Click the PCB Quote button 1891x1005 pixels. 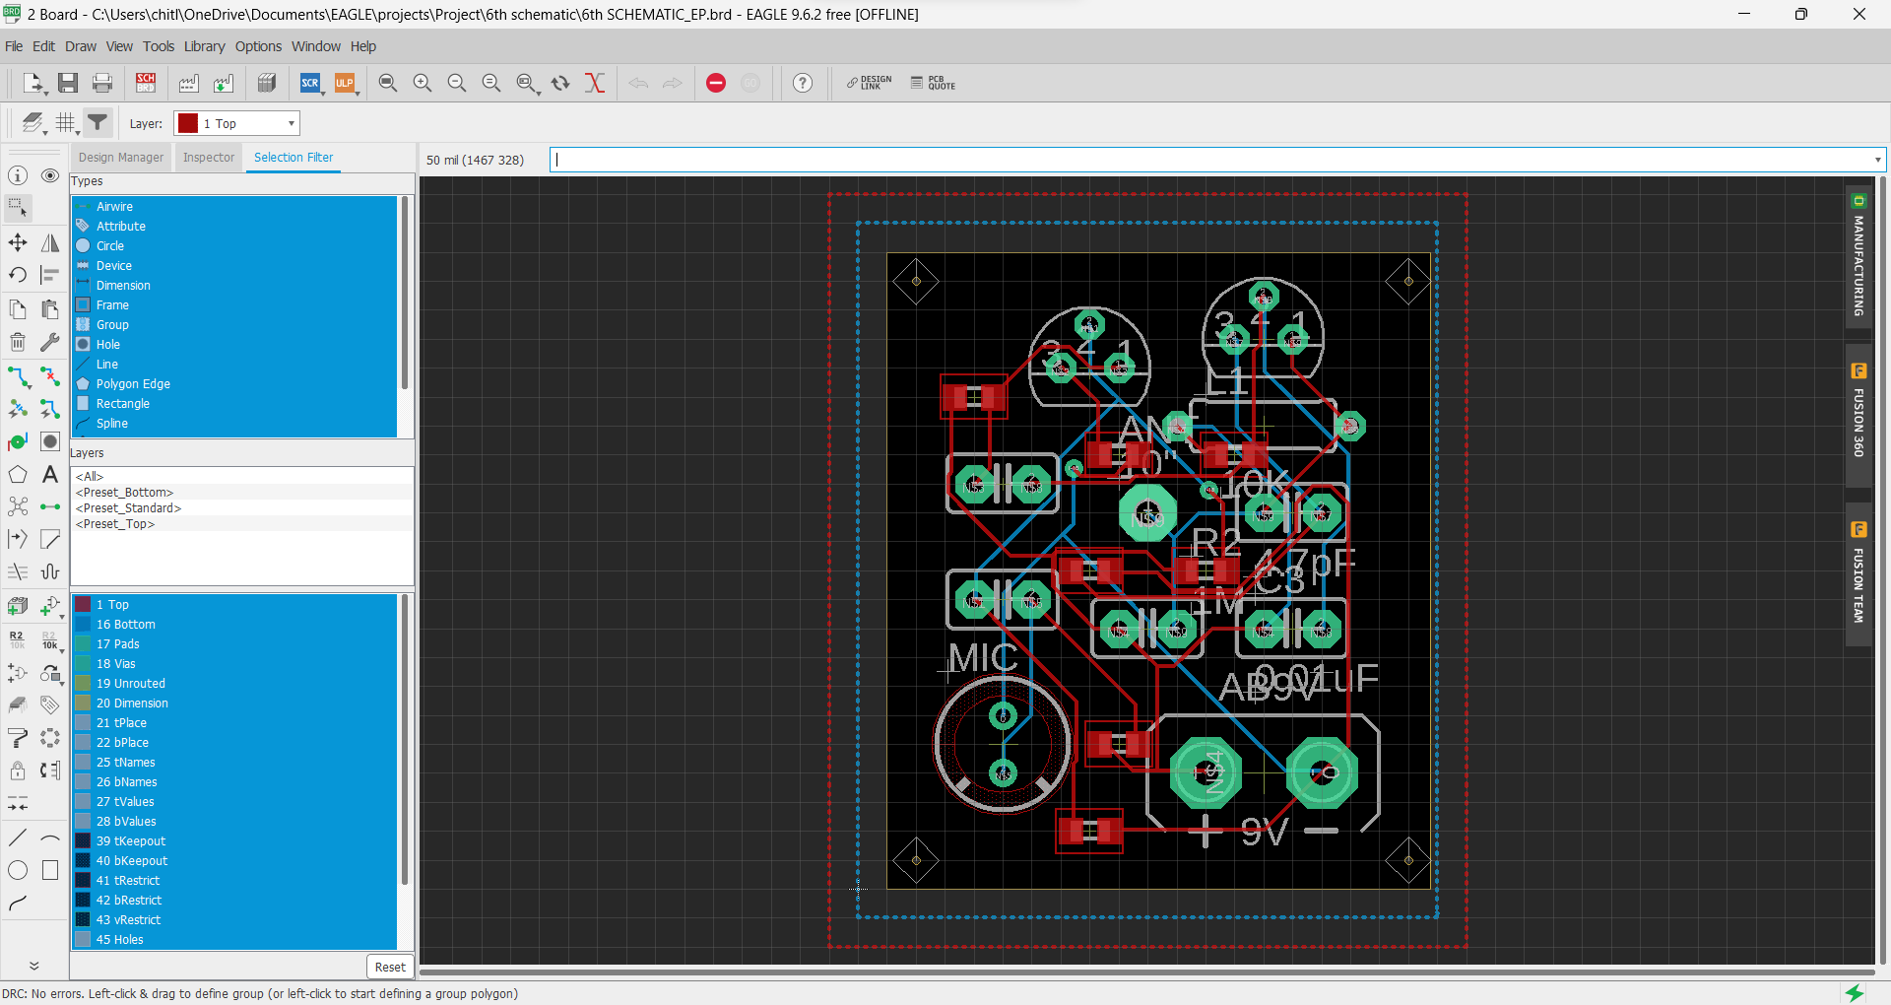tap(933, 84)
